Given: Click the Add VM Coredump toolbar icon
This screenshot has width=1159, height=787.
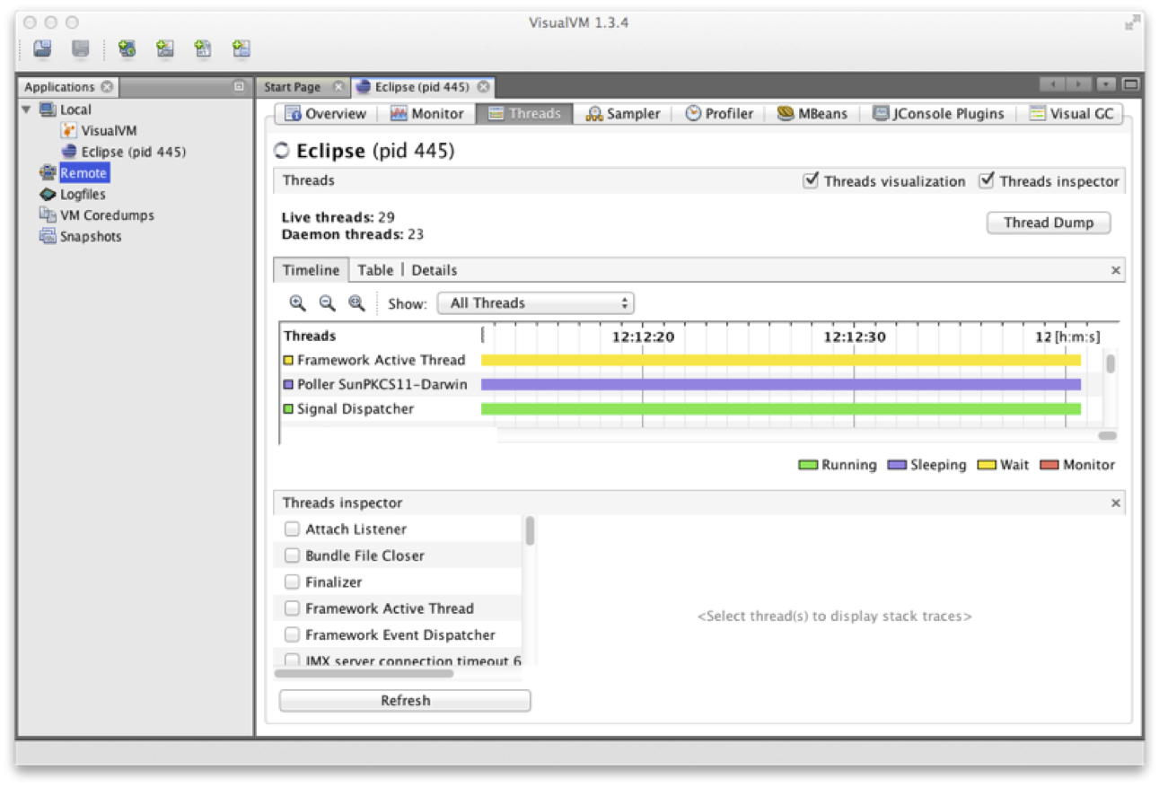Looking at the screenshot, I should pyautogui.click(x=203, y=48).
